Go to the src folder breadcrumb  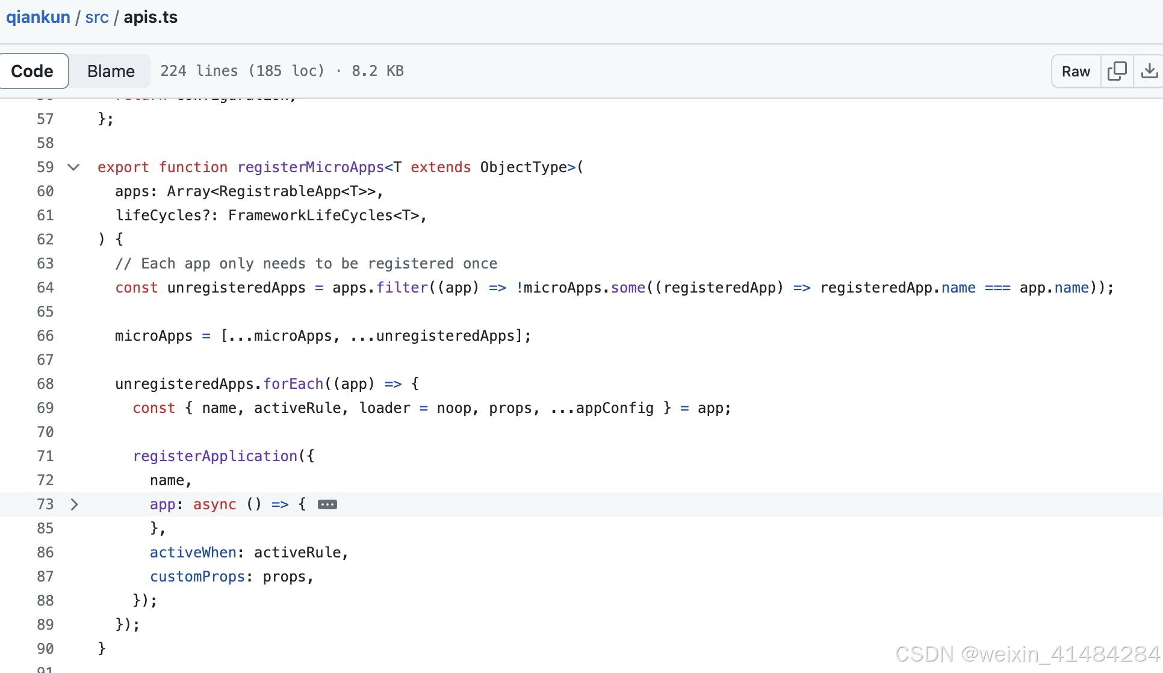[x=97, y=17]
